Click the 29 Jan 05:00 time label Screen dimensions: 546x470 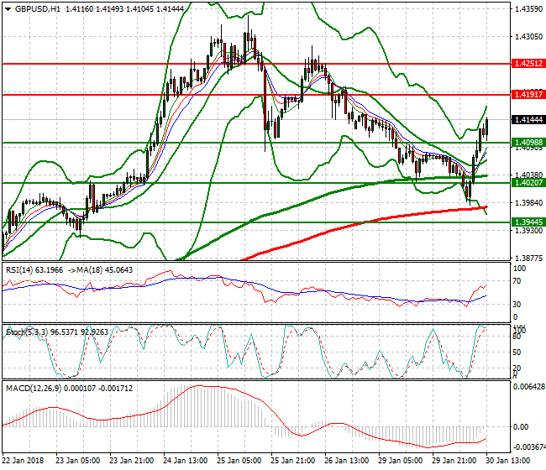point(401,461)
